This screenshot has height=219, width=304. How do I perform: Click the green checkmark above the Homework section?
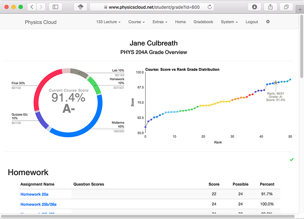[x=291, y=160]
